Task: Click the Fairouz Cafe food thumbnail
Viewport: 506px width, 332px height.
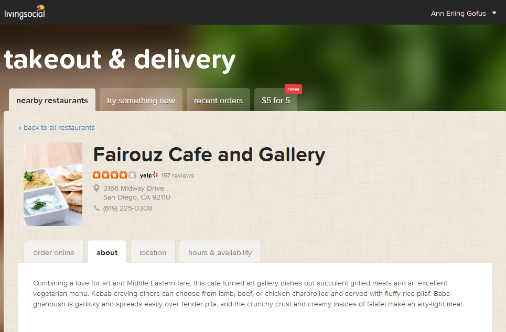Action: tap(53, 184)
